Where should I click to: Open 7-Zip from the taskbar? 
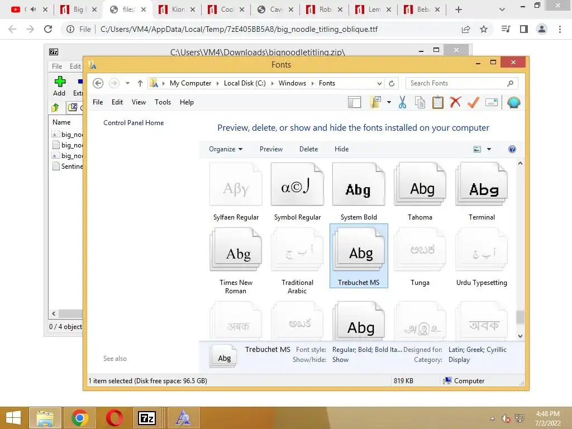click(147, 418)
